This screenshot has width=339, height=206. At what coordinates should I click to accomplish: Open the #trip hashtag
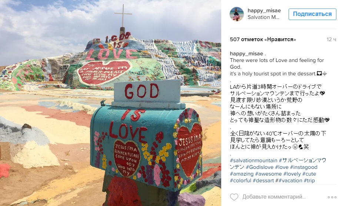pos(309,180)
